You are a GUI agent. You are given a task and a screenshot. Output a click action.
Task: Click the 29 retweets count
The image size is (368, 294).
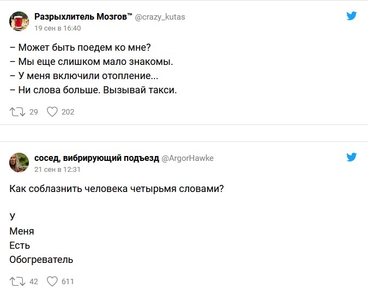click(x=33, y=112)
